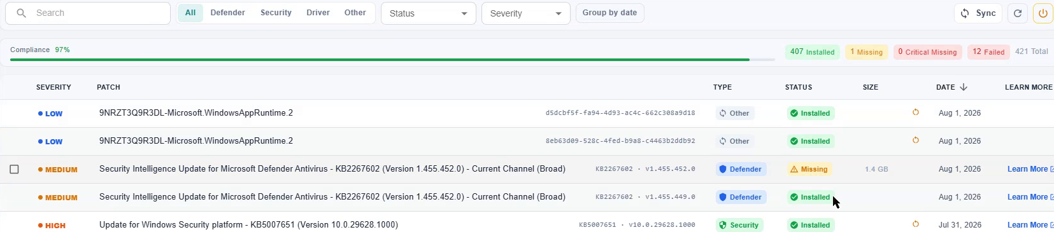Click orange reboot icon on KB5007651 row
1054x232 pixels.
pos(916,224)
